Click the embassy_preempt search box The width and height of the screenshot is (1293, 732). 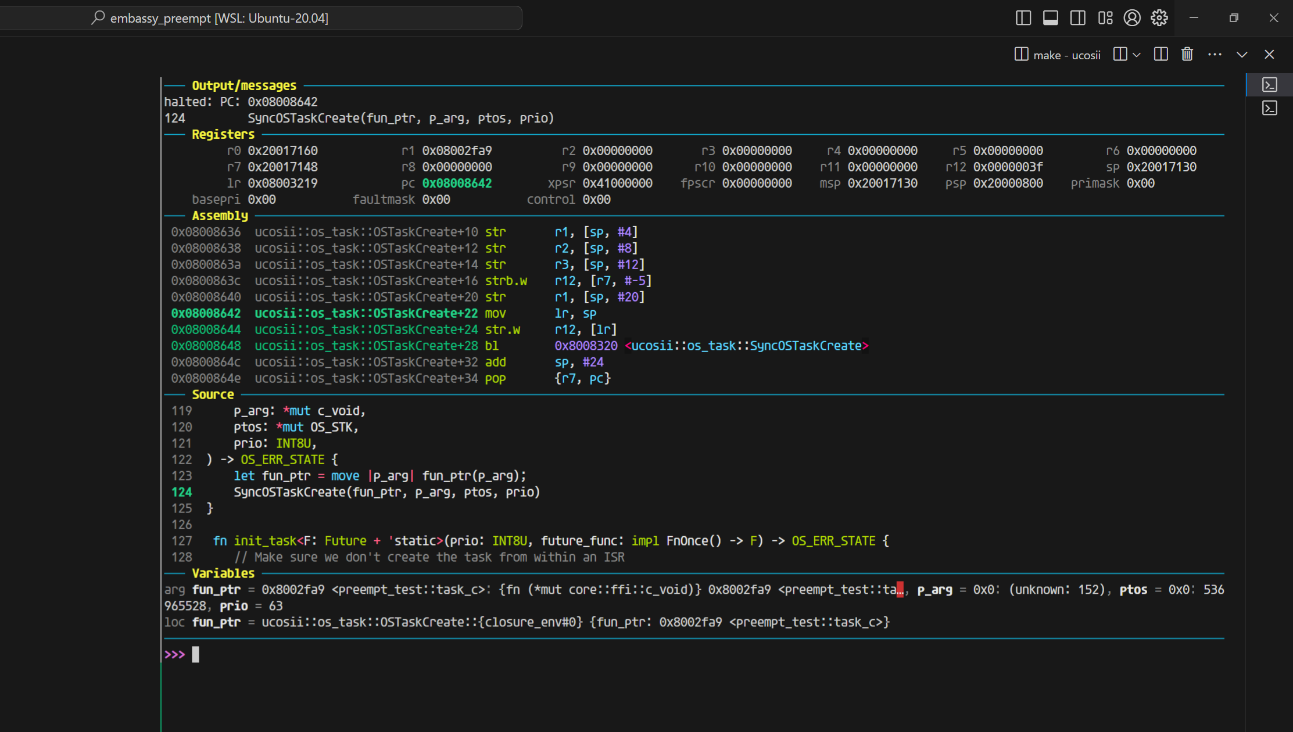point(261,18)
